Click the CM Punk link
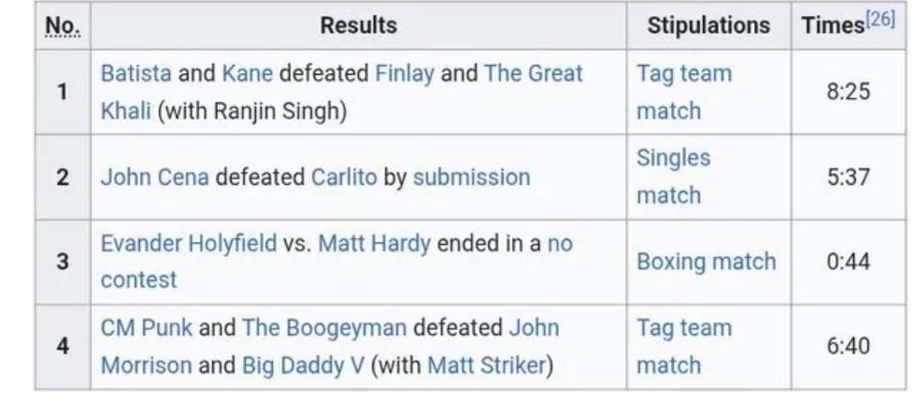This screenshot has width=916, height=407. [x=146, y=327]
